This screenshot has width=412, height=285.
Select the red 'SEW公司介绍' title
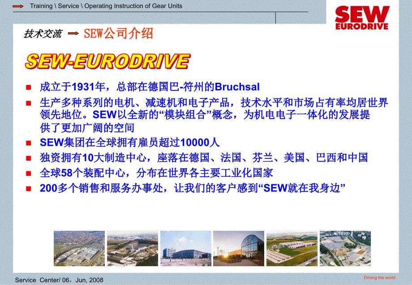point(118,34)
